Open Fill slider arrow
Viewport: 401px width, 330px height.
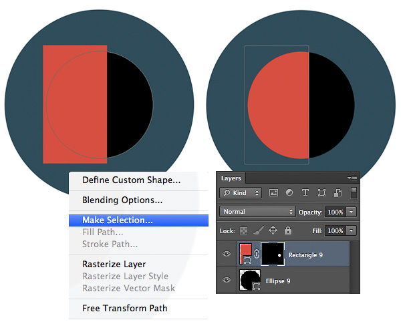[352, 231]
